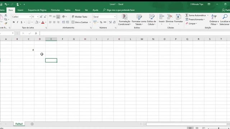Screen dimensions: 230x129
Task: Decrease indent icon
Action: coord(64,22)
